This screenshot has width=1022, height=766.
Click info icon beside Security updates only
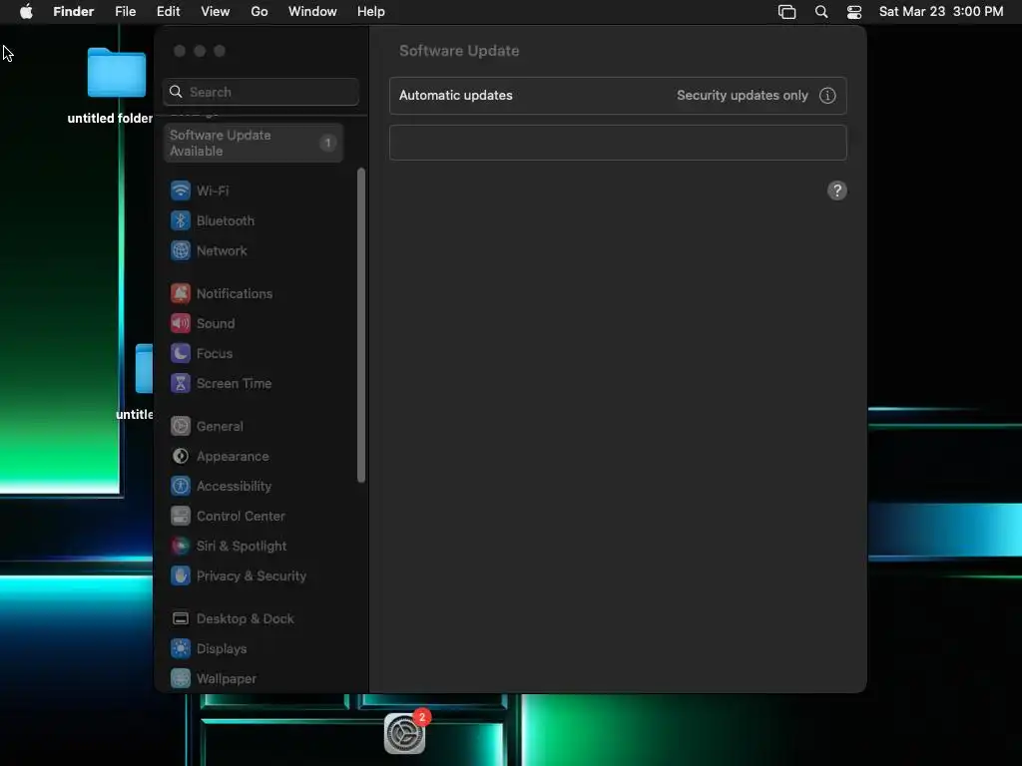coord(827,95)
